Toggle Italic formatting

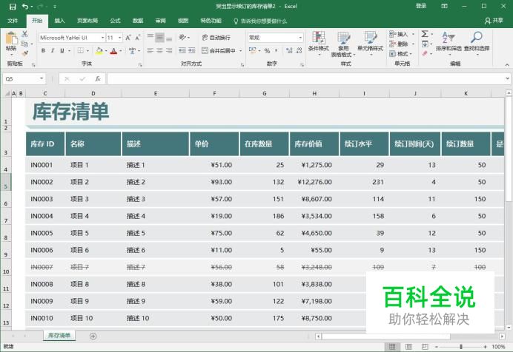[x=53, y=50]
